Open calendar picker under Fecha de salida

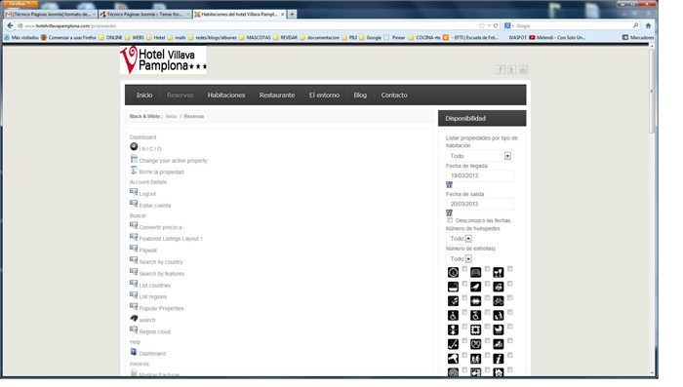pyautogui.click(x=449, y=213)
